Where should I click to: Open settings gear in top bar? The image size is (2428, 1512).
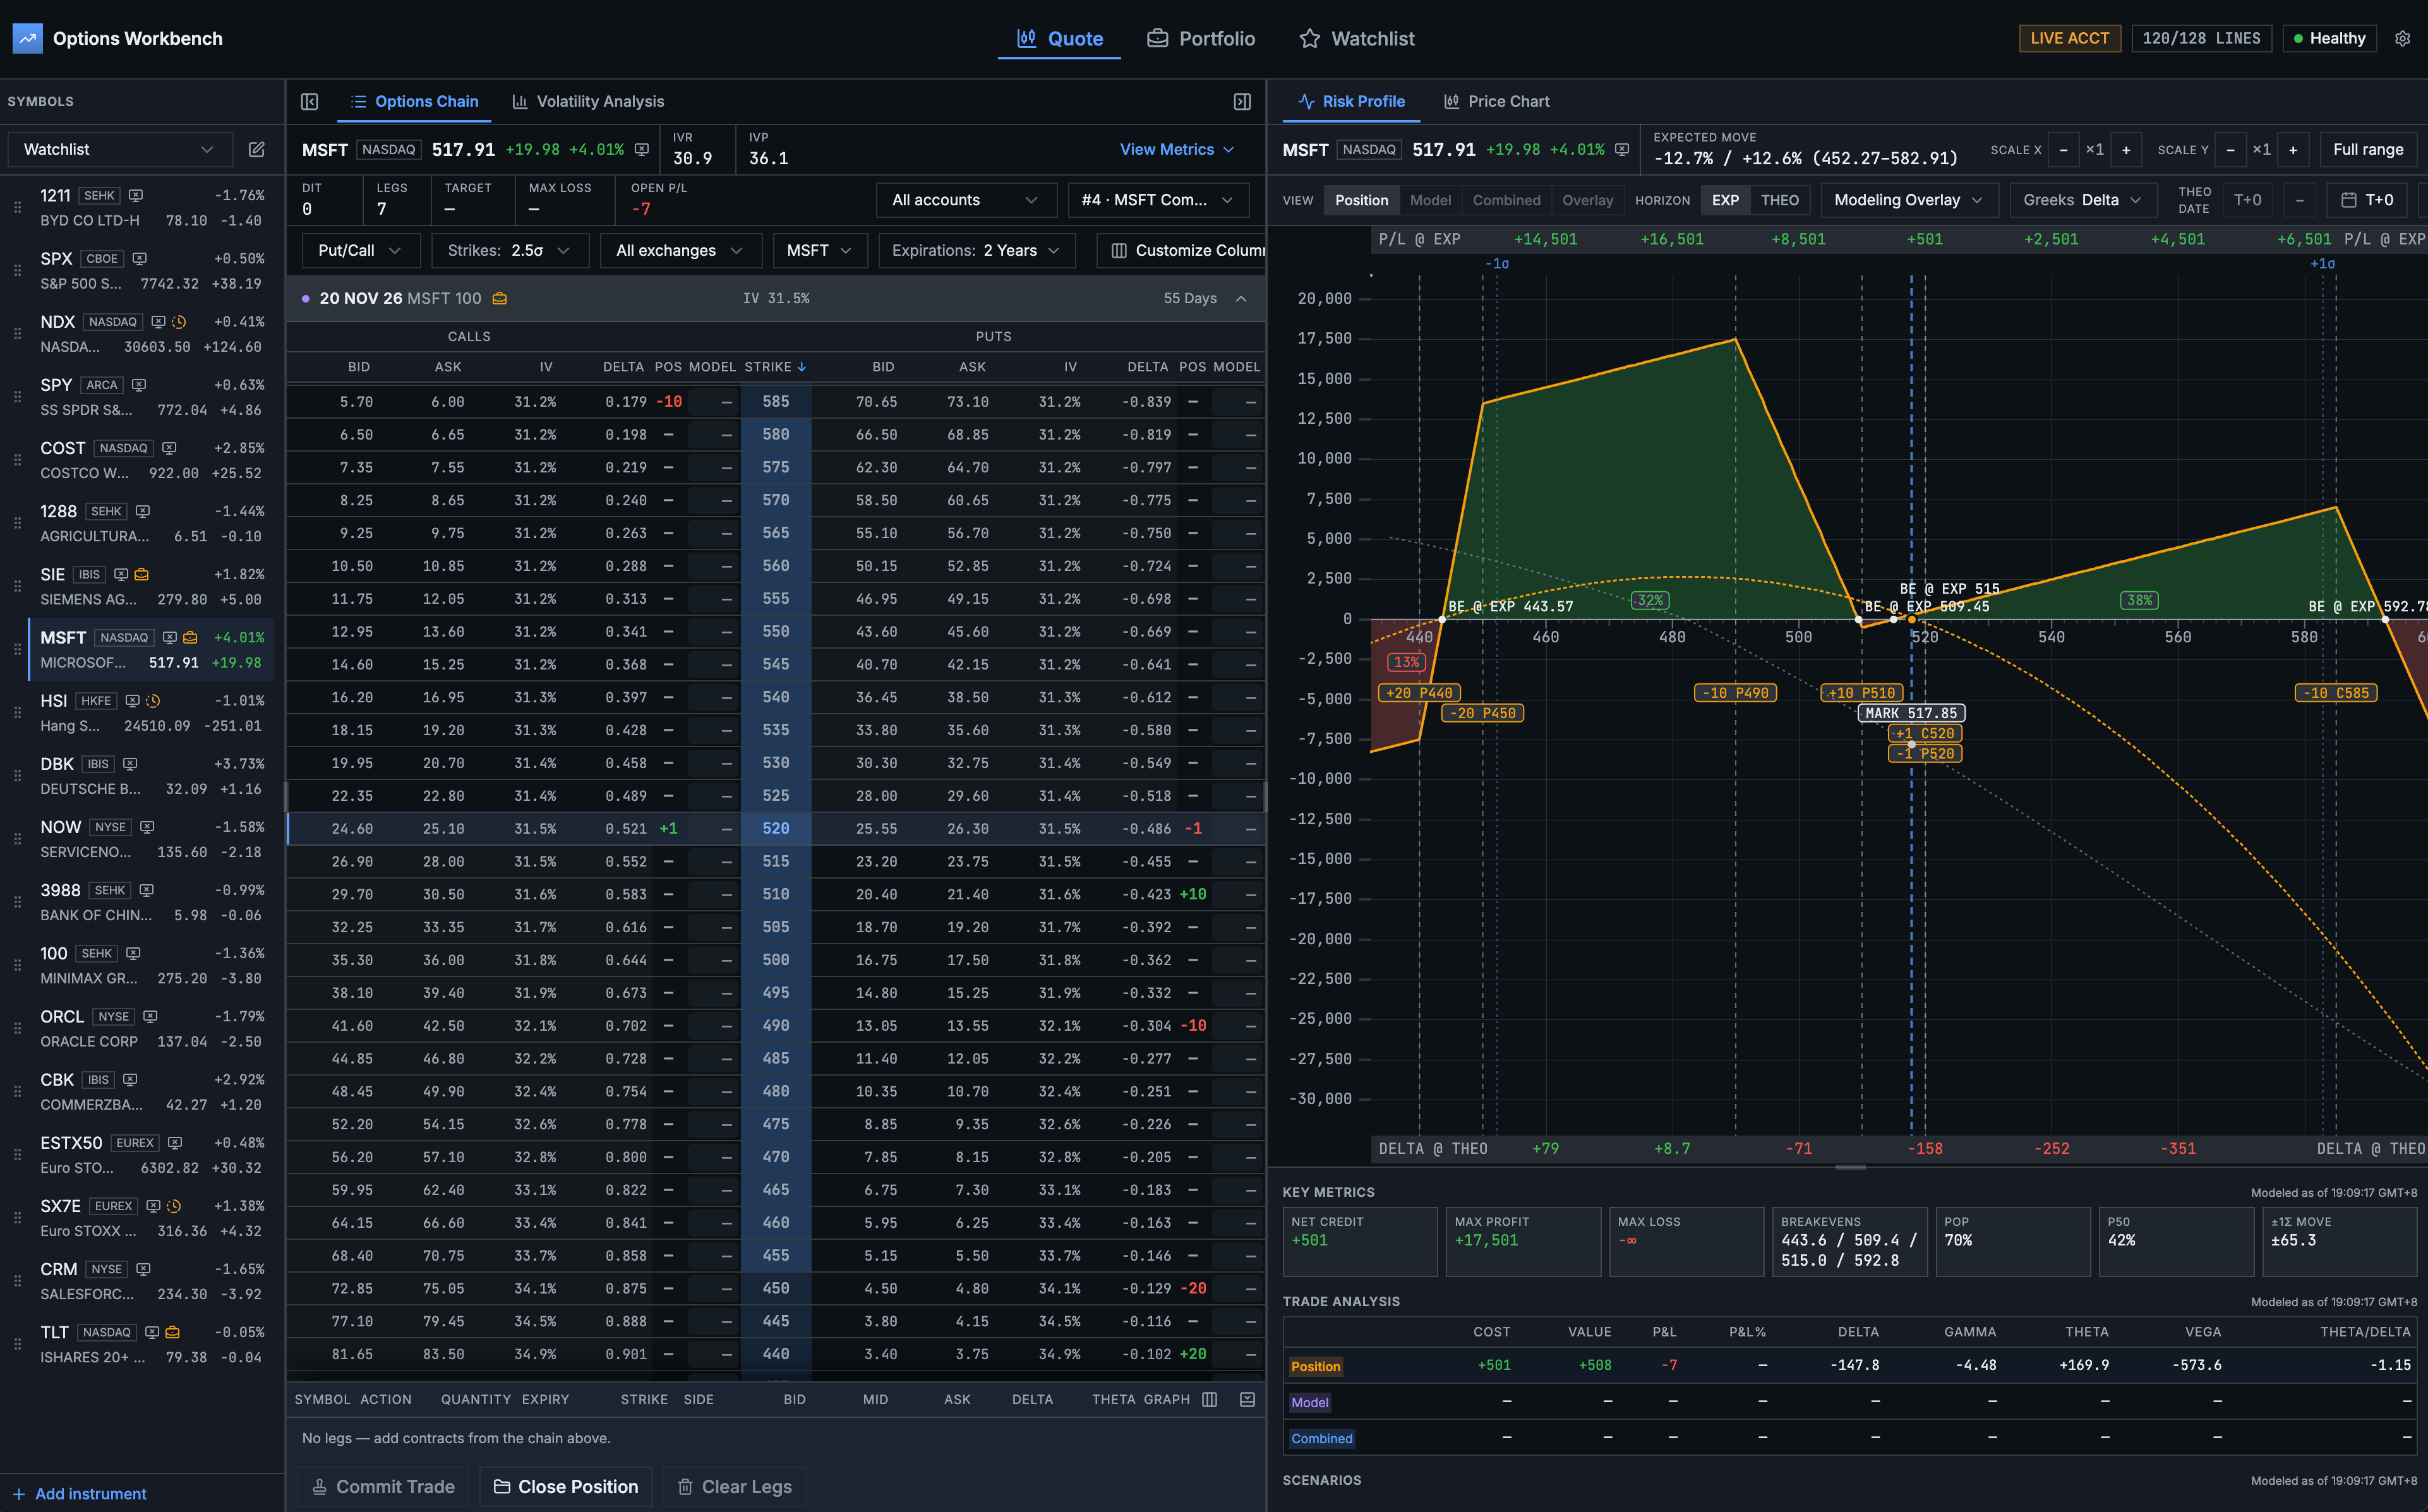pos(2402,38)
